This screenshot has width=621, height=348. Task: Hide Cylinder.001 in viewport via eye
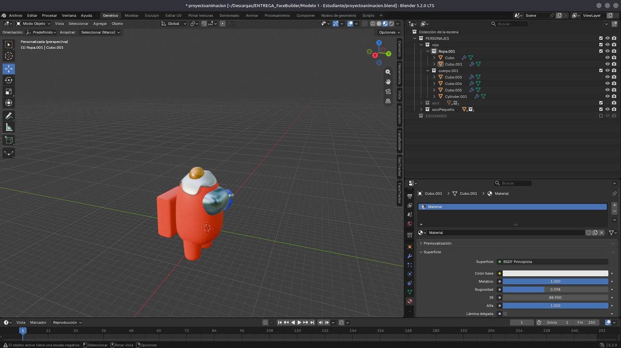(x=607, y=96)
